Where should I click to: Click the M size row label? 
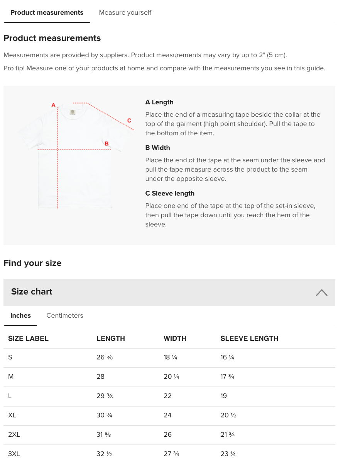(11, 376)
